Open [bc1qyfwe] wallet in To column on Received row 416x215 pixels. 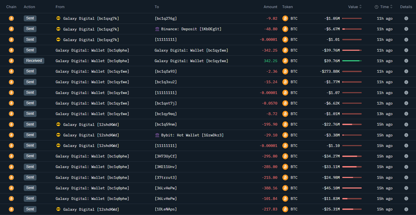tap(191, 61)
